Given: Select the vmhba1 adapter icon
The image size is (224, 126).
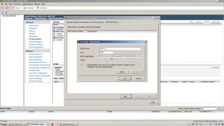Looking at the screenshot, I should point(54,34).
